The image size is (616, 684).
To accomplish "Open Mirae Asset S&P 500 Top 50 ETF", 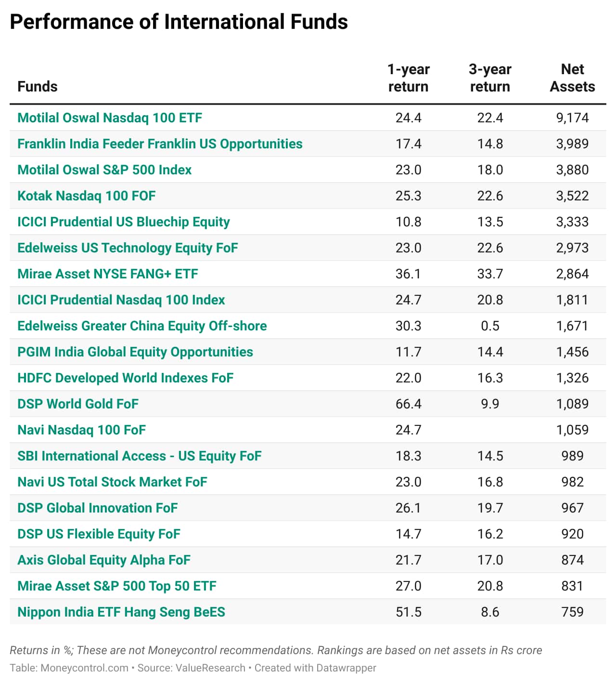I will (117, 586).
